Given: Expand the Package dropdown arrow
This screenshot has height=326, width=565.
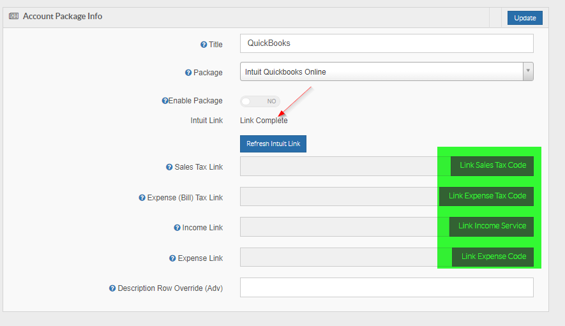Looking at the screenshot, I should click(528, 71).
